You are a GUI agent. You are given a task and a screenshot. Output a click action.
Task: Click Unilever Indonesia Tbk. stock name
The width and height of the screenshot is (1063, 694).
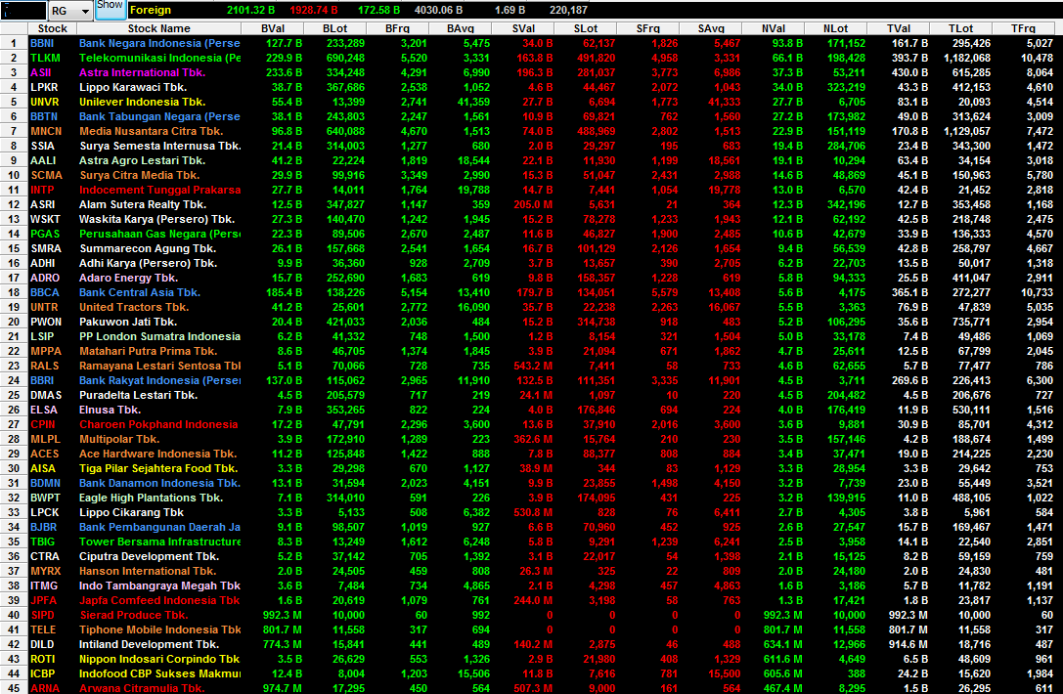click(143, 103)
